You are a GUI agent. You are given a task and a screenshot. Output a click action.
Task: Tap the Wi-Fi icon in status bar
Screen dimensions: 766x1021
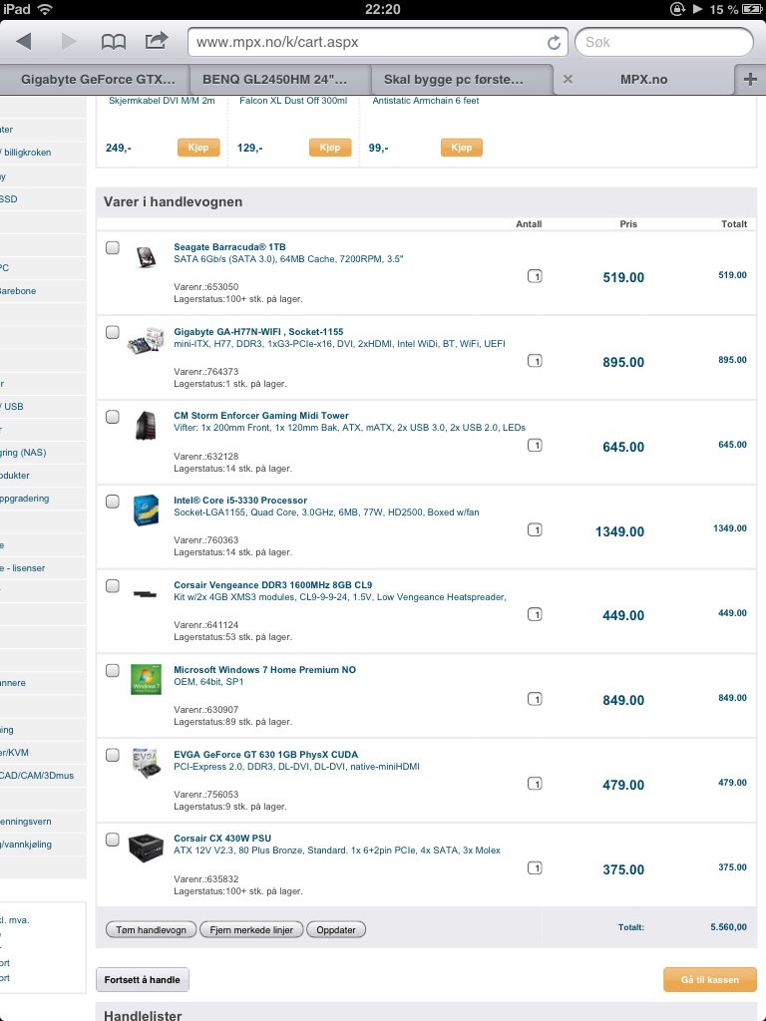point(45,9)
